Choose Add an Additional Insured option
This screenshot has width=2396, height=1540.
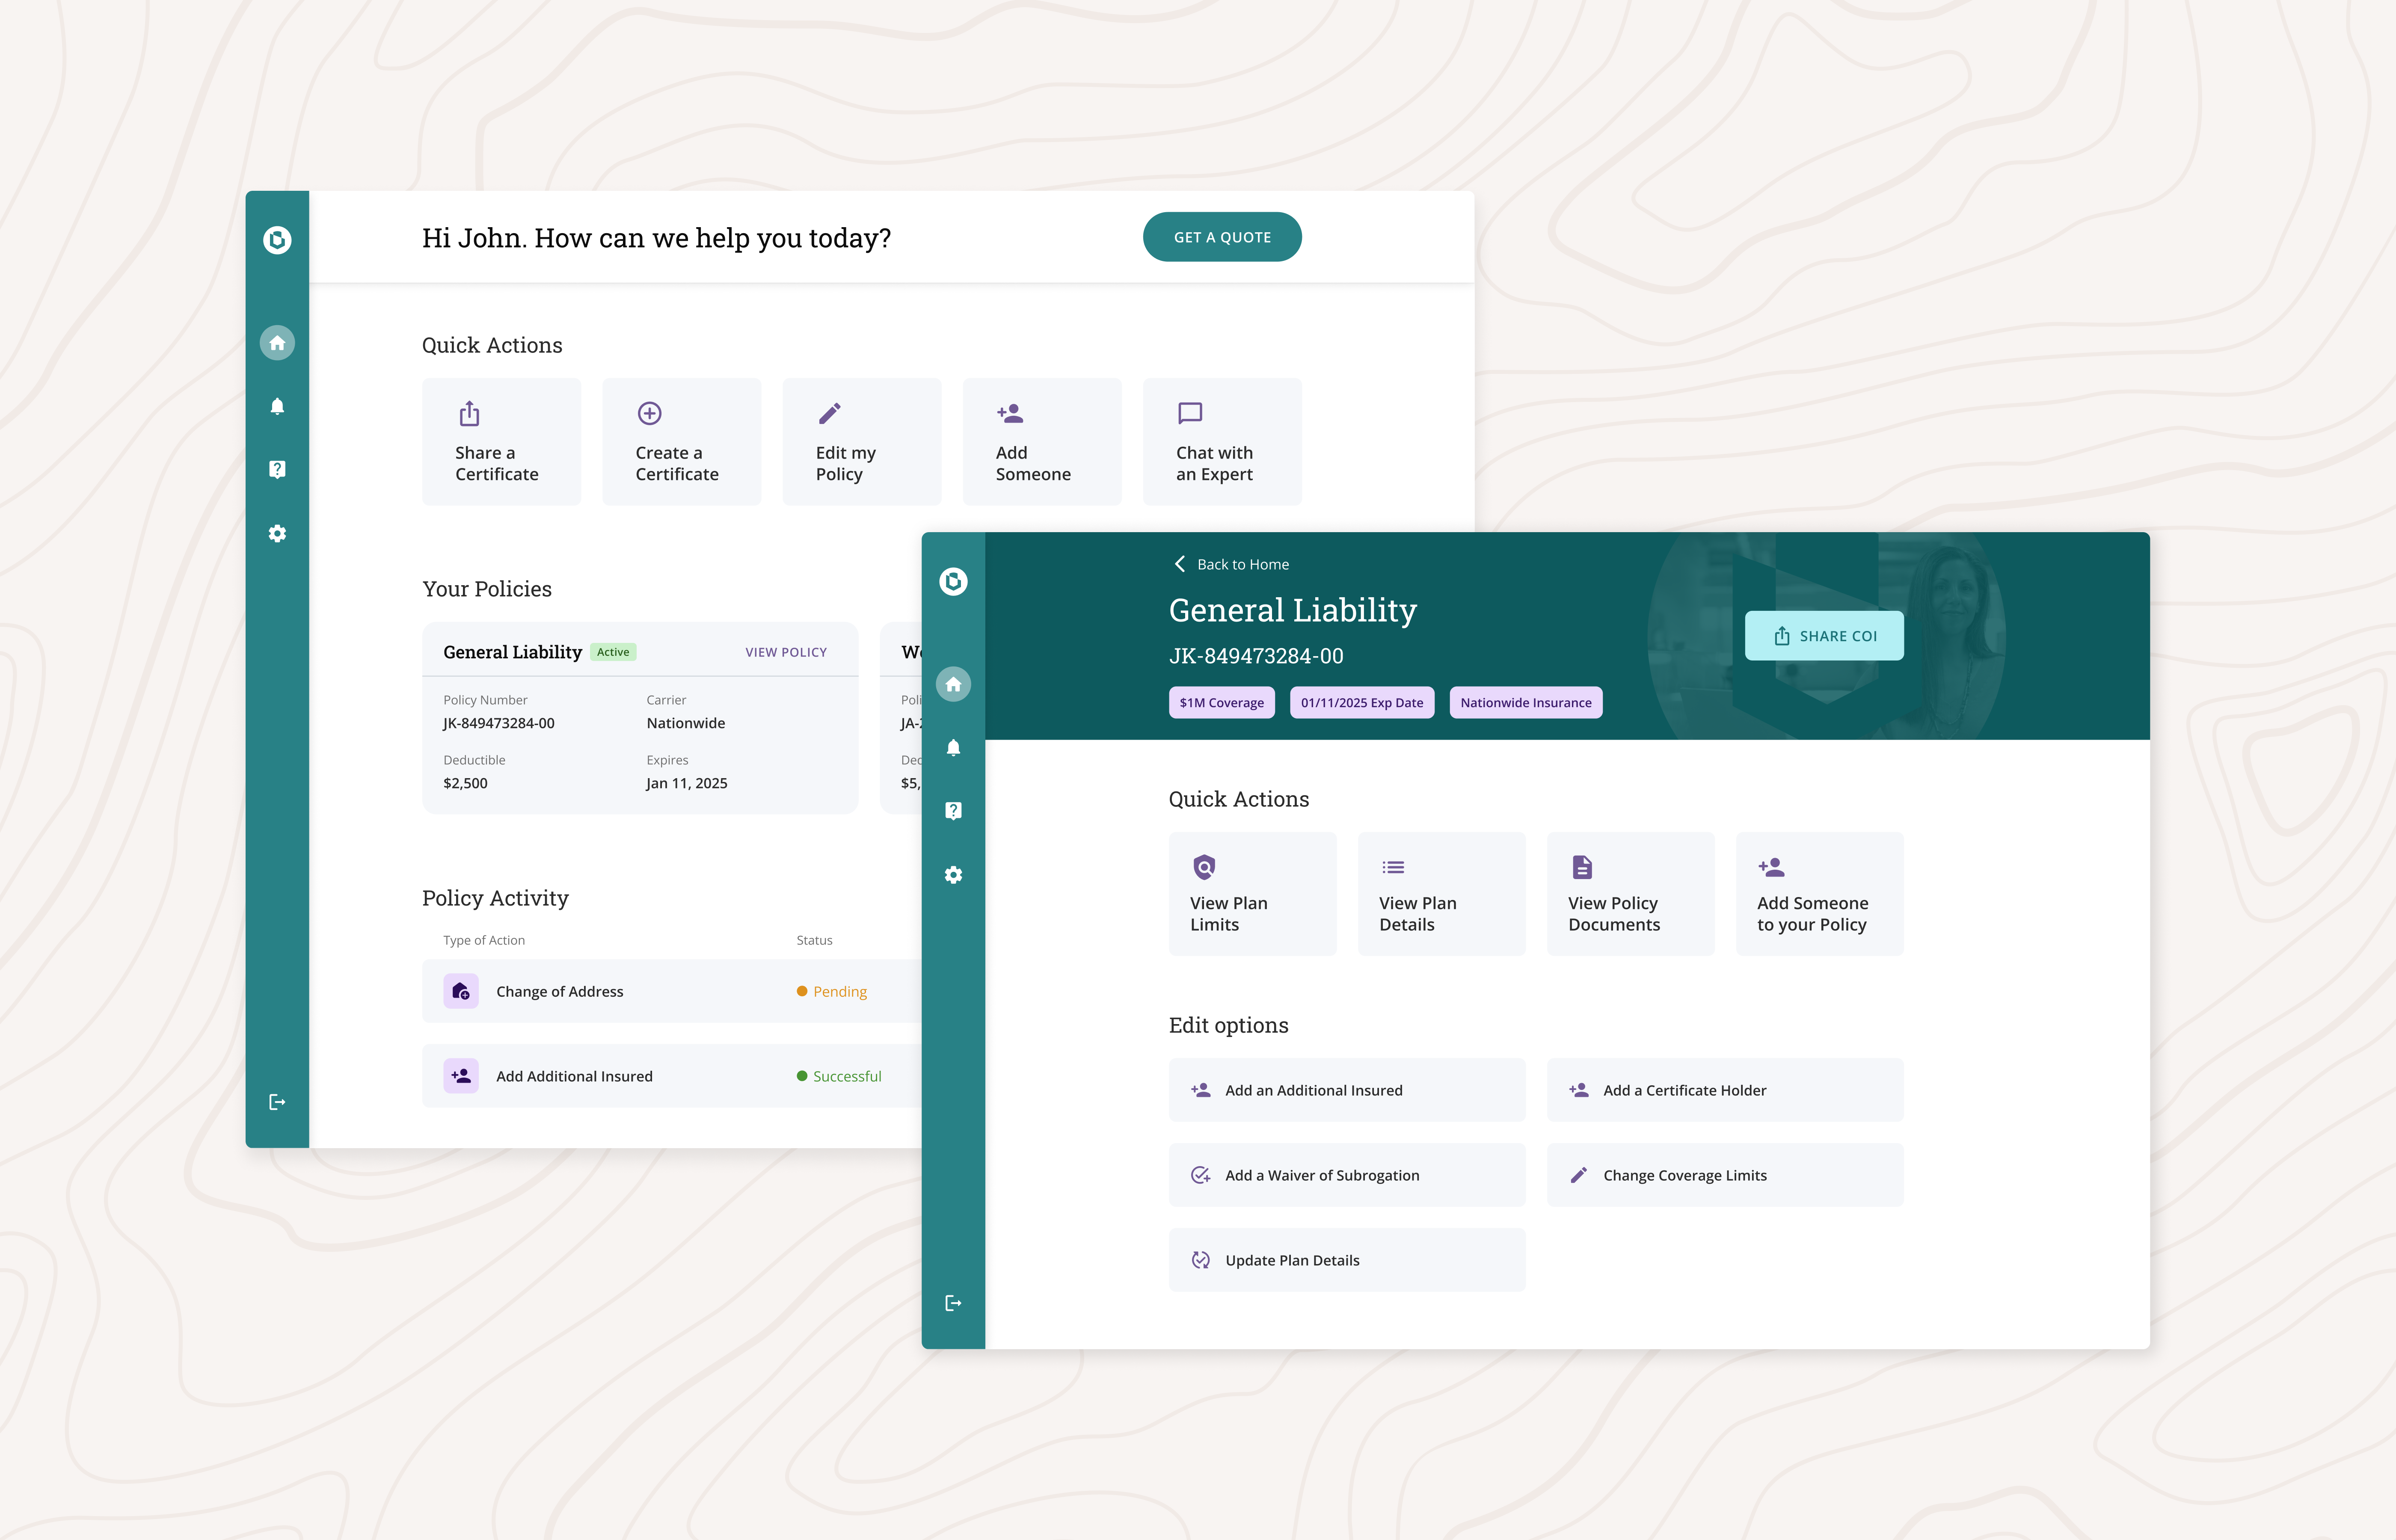point(1347,1090)
